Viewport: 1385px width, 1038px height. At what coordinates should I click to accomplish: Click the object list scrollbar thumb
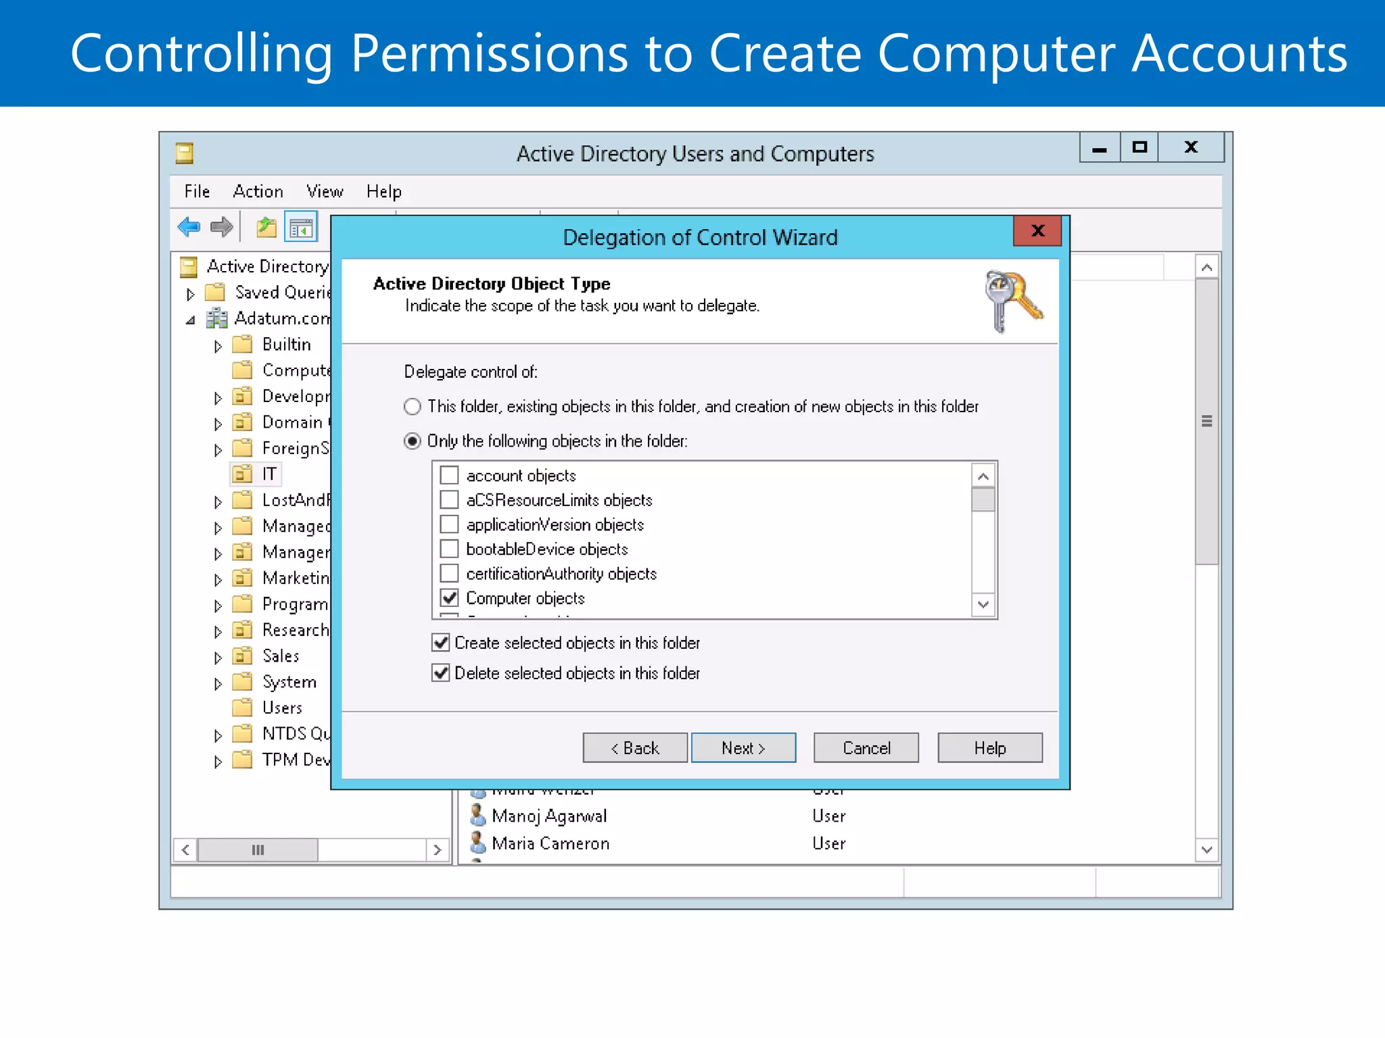(x=983, y=500)
